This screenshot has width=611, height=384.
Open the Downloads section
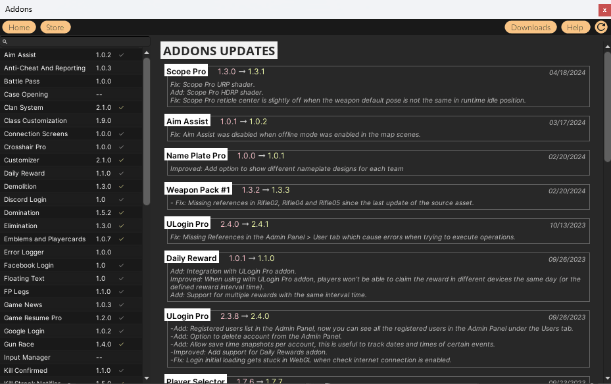(530, 28)
